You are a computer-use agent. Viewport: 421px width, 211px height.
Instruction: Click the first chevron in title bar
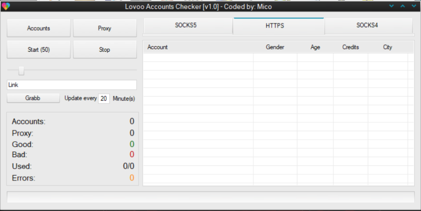391,6
